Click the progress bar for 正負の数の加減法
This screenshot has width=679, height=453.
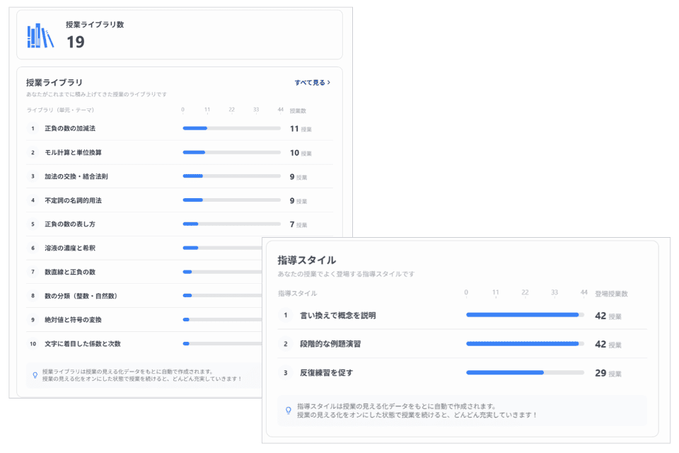coord(232,128)
